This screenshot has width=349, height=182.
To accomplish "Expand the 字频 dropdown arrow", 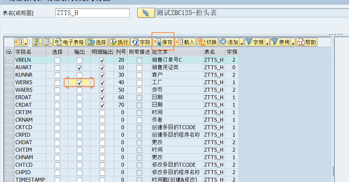I will pos(267,42).
